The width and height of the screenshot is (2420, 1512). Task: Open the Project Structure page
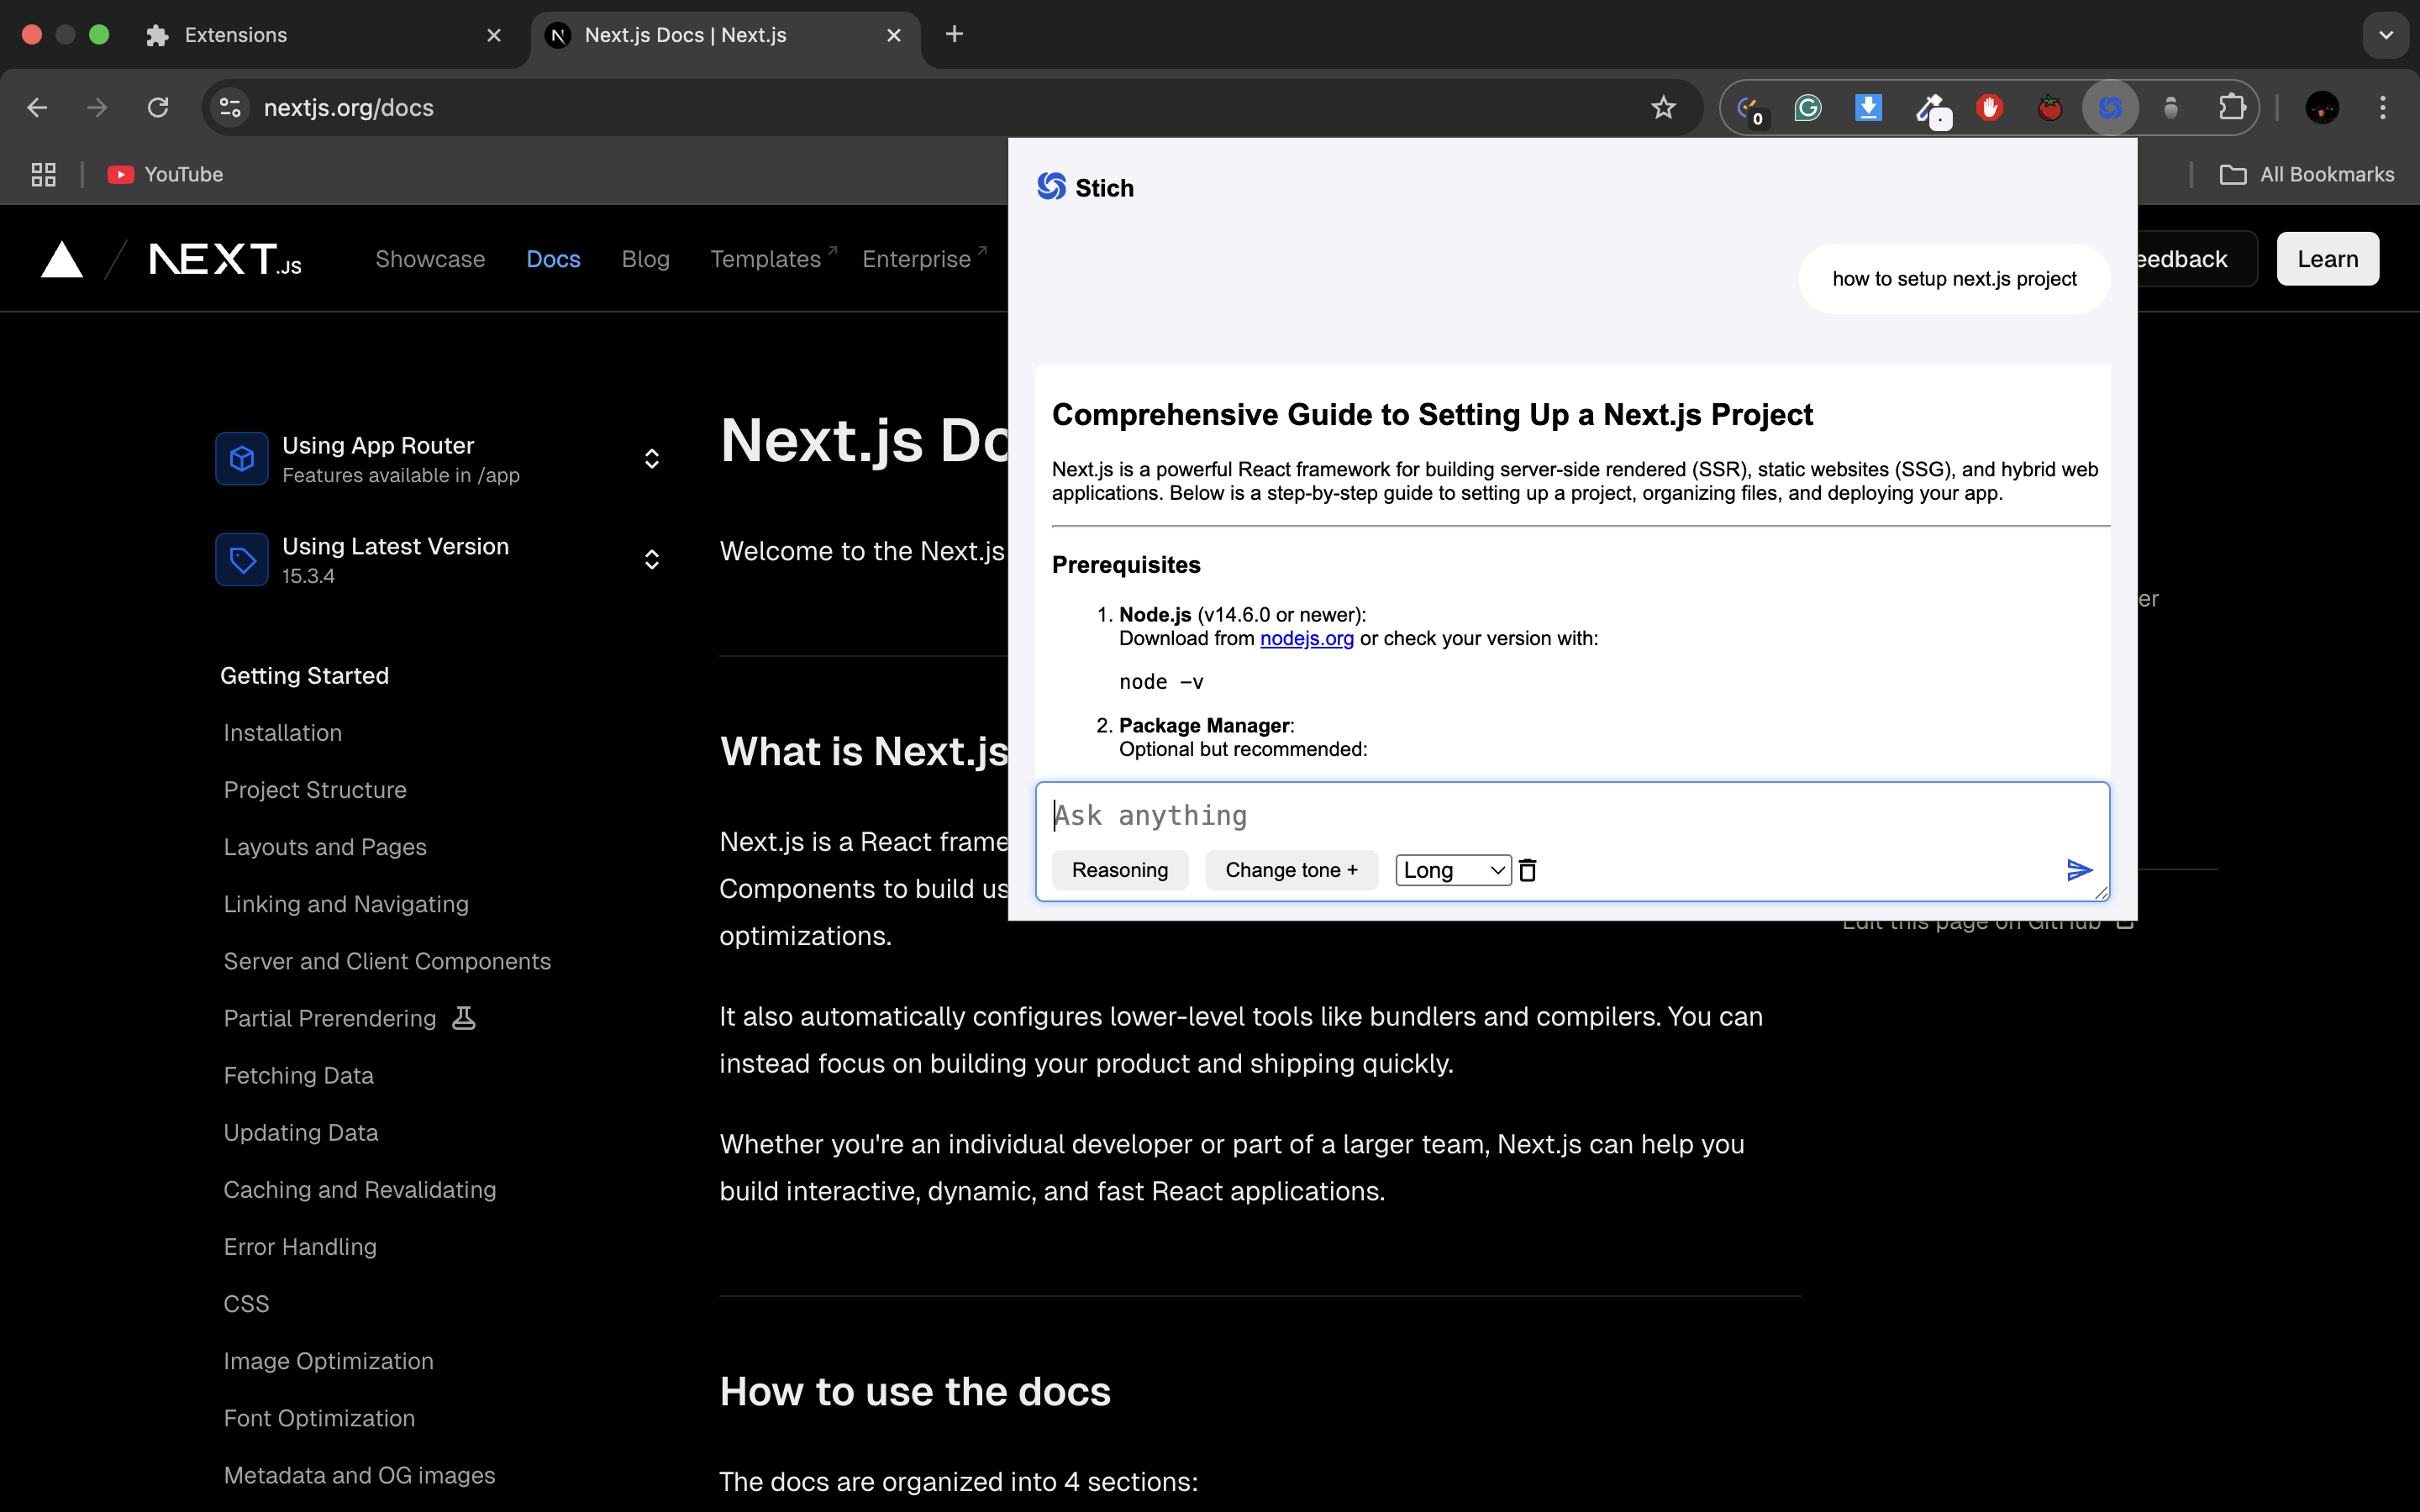tap(315, 790)
